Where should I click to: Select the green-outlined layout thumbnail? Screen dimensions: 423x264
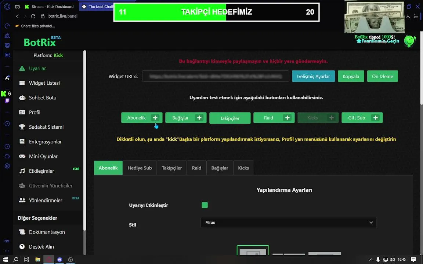(253, 250)
